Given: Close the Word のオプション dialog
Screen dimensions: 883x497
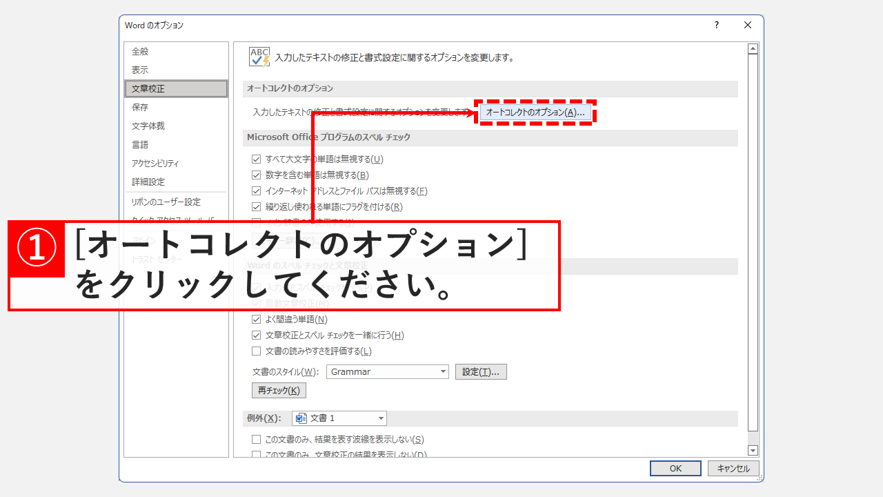Looking at the screenshot, I should pos(748,25).
